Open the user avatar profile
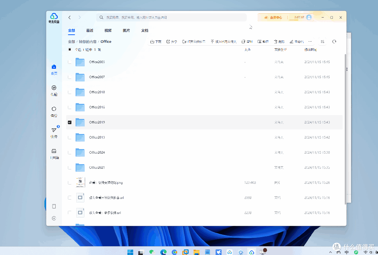Screen dimensions: 378x255 pos(309,17)
